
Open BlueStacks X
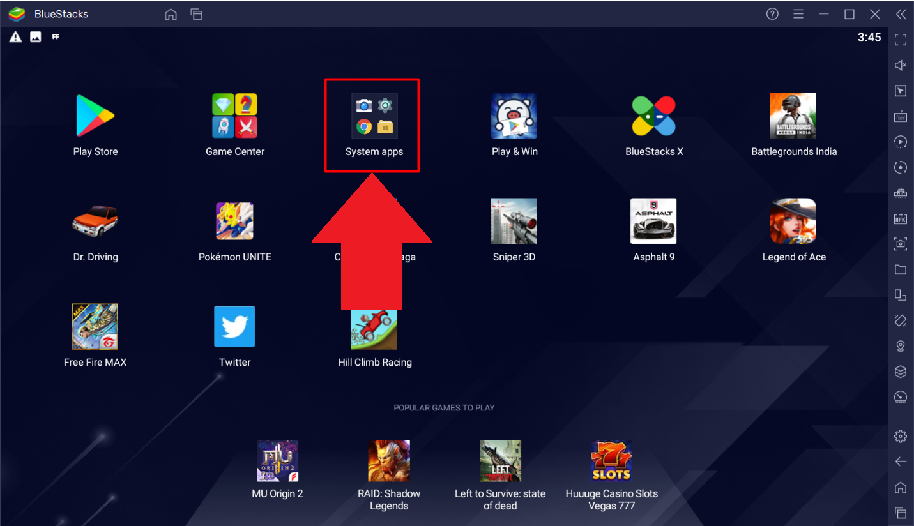(653, 116)
